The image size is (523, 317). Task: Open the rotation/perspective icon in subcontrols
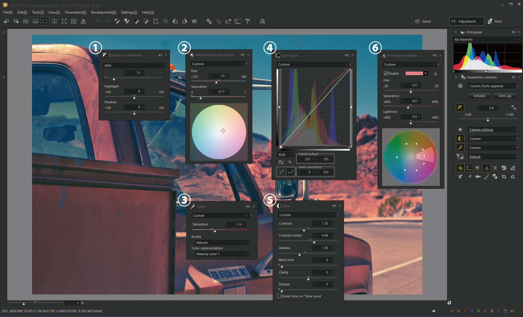[504, 168]
